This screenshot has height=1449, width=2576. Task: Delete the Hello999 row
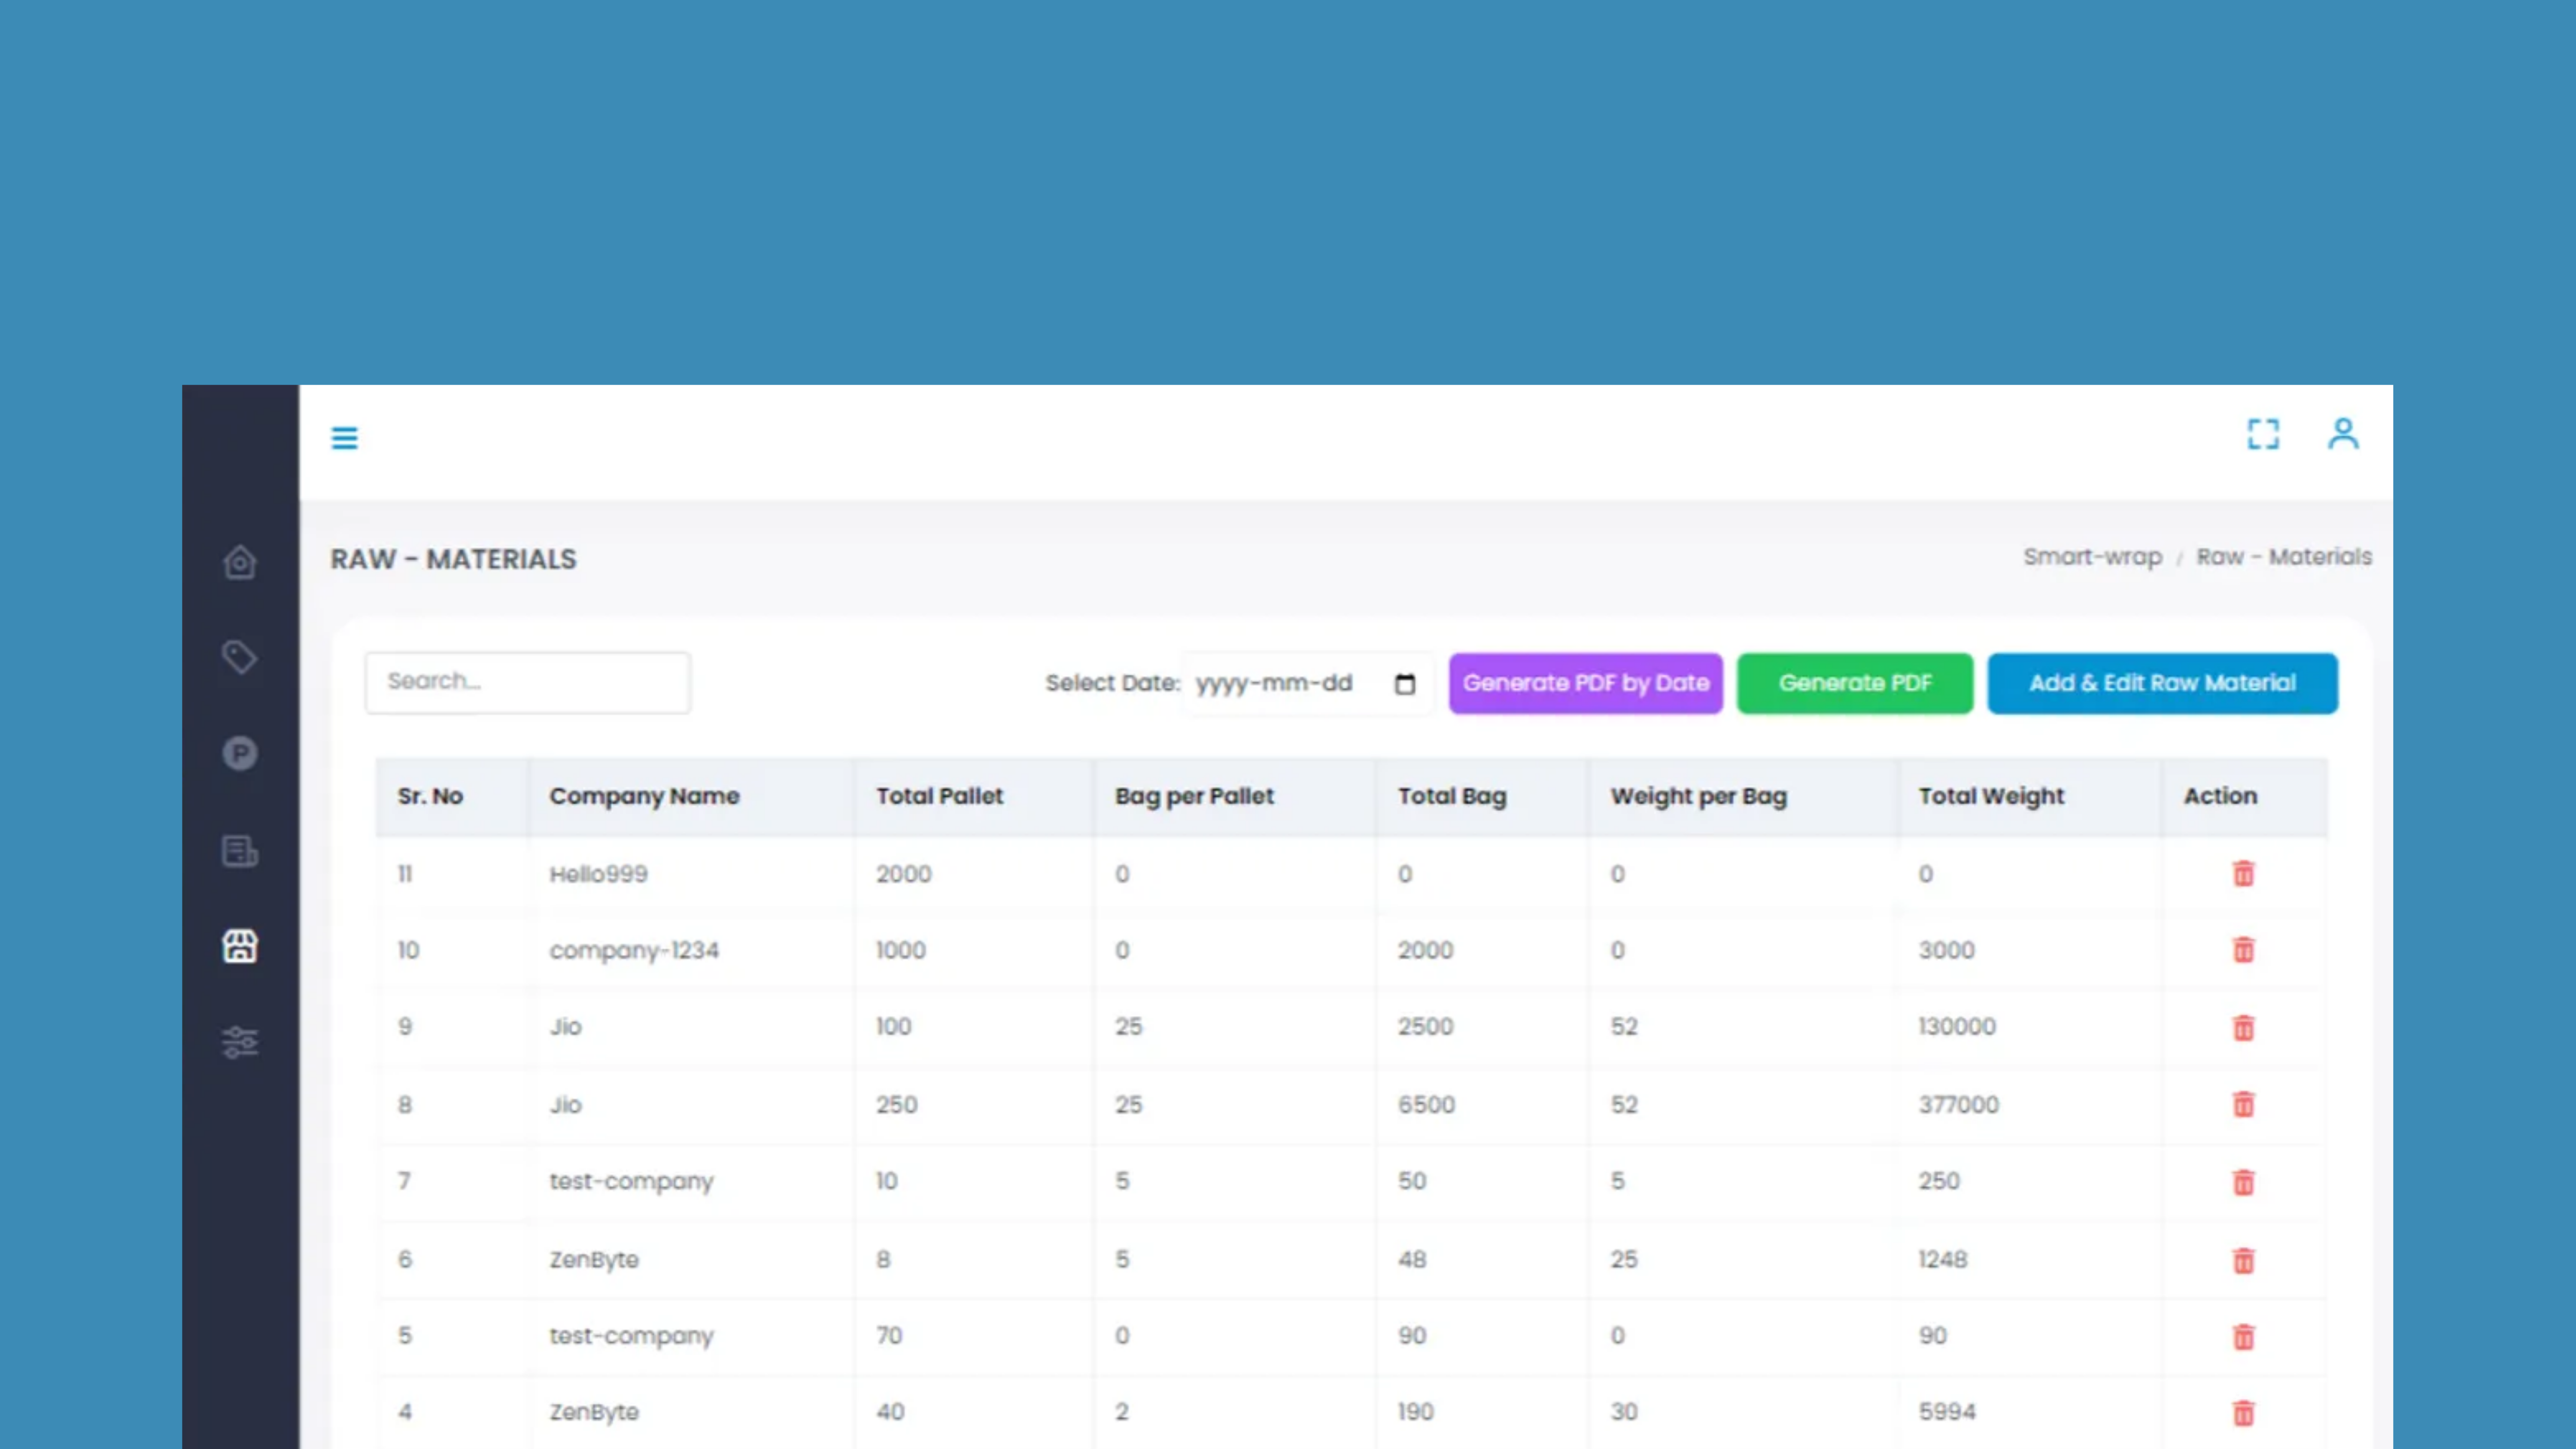(2243, 874)
